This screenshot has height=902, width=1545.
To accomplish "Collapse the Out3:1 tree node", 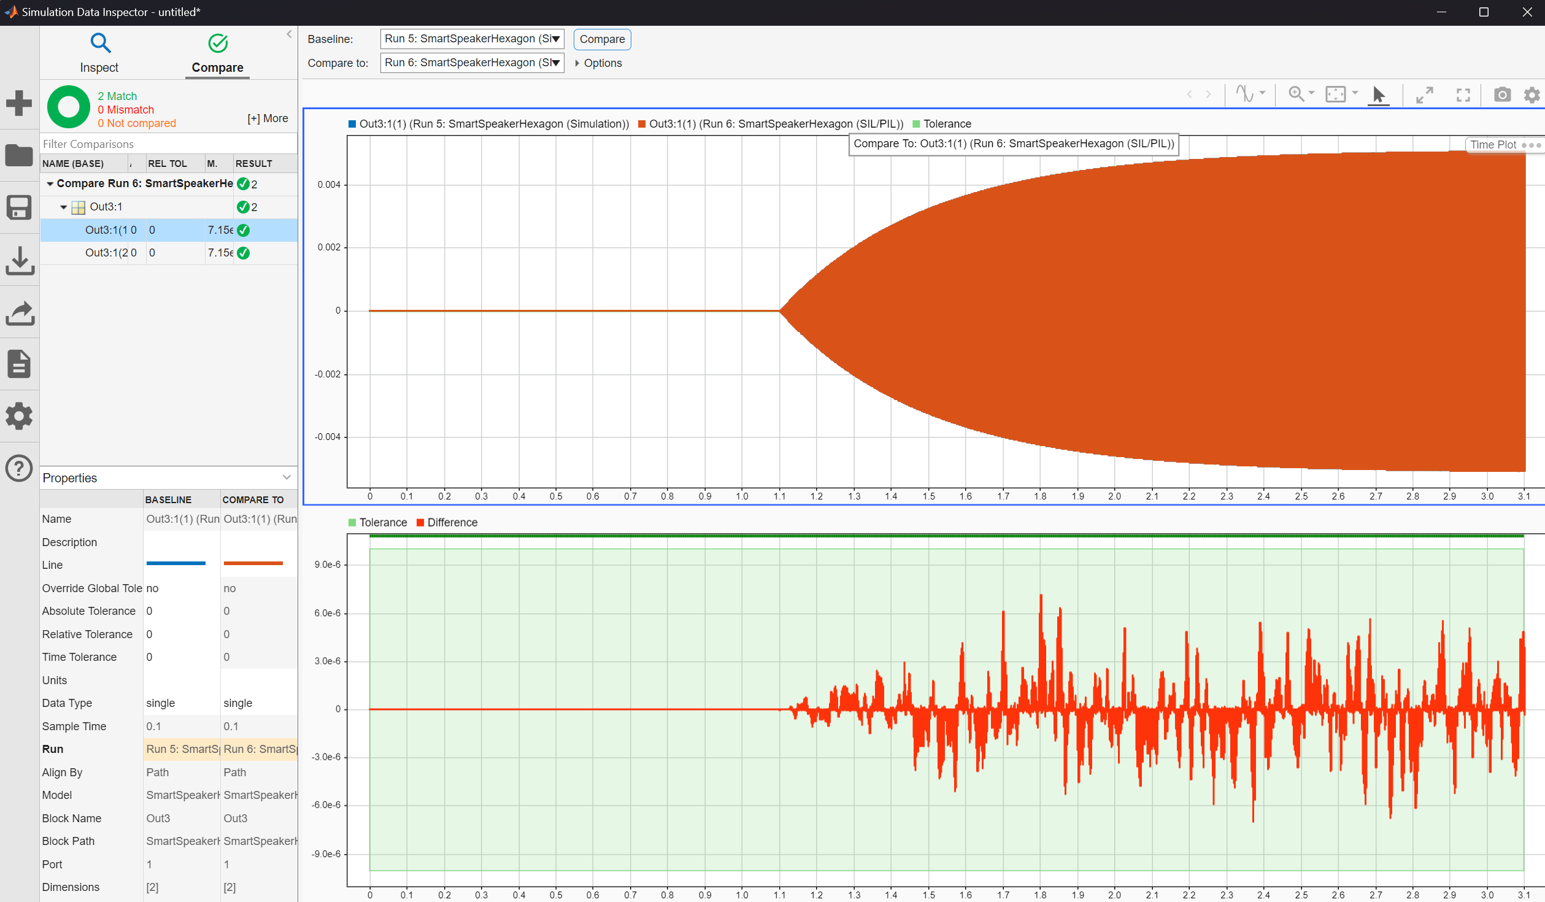I will pyautogui.click(x=63, y=207).
